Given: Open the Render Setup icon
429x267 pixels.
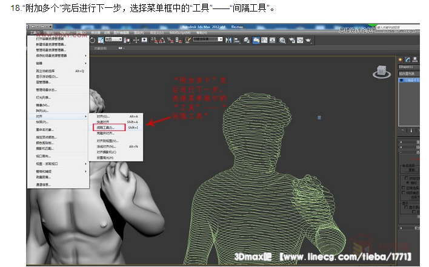Looking at the screenshot, I should click(x=292, y=40).
